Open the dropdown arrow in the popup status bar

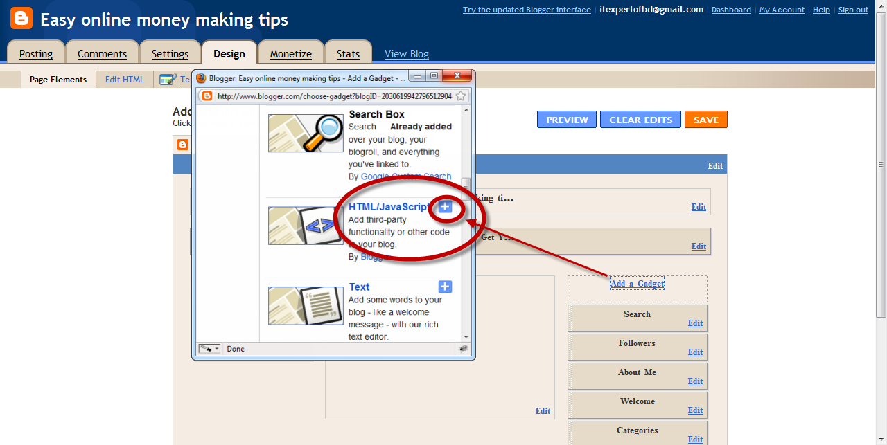(x=217, y=349)
